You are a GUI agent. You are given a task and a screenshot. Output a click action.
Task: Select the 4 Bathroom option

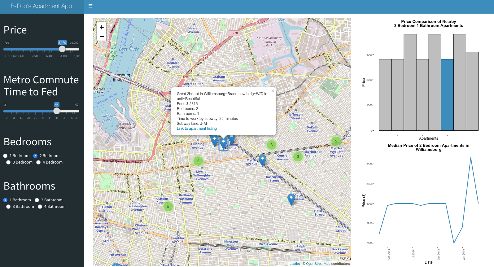pos(40,207)
